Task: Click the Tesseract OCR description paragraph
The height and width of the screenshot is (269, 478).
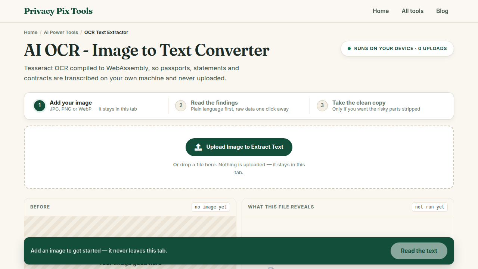Action: (131, 73)
